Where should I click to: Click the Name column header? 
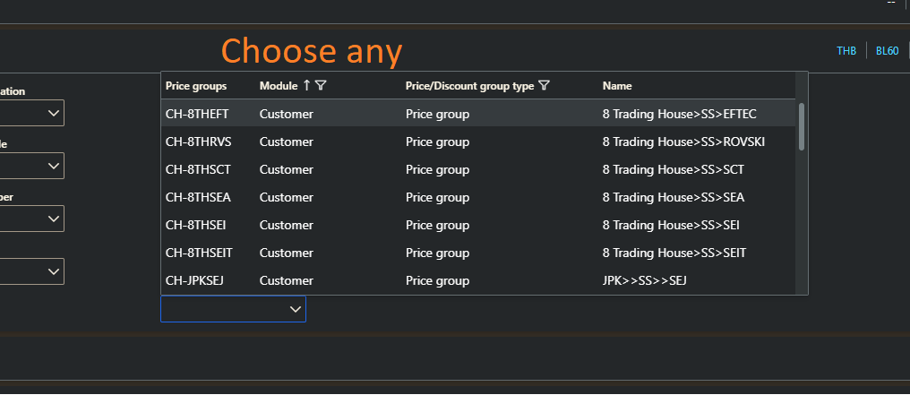[x=617, y=86]
